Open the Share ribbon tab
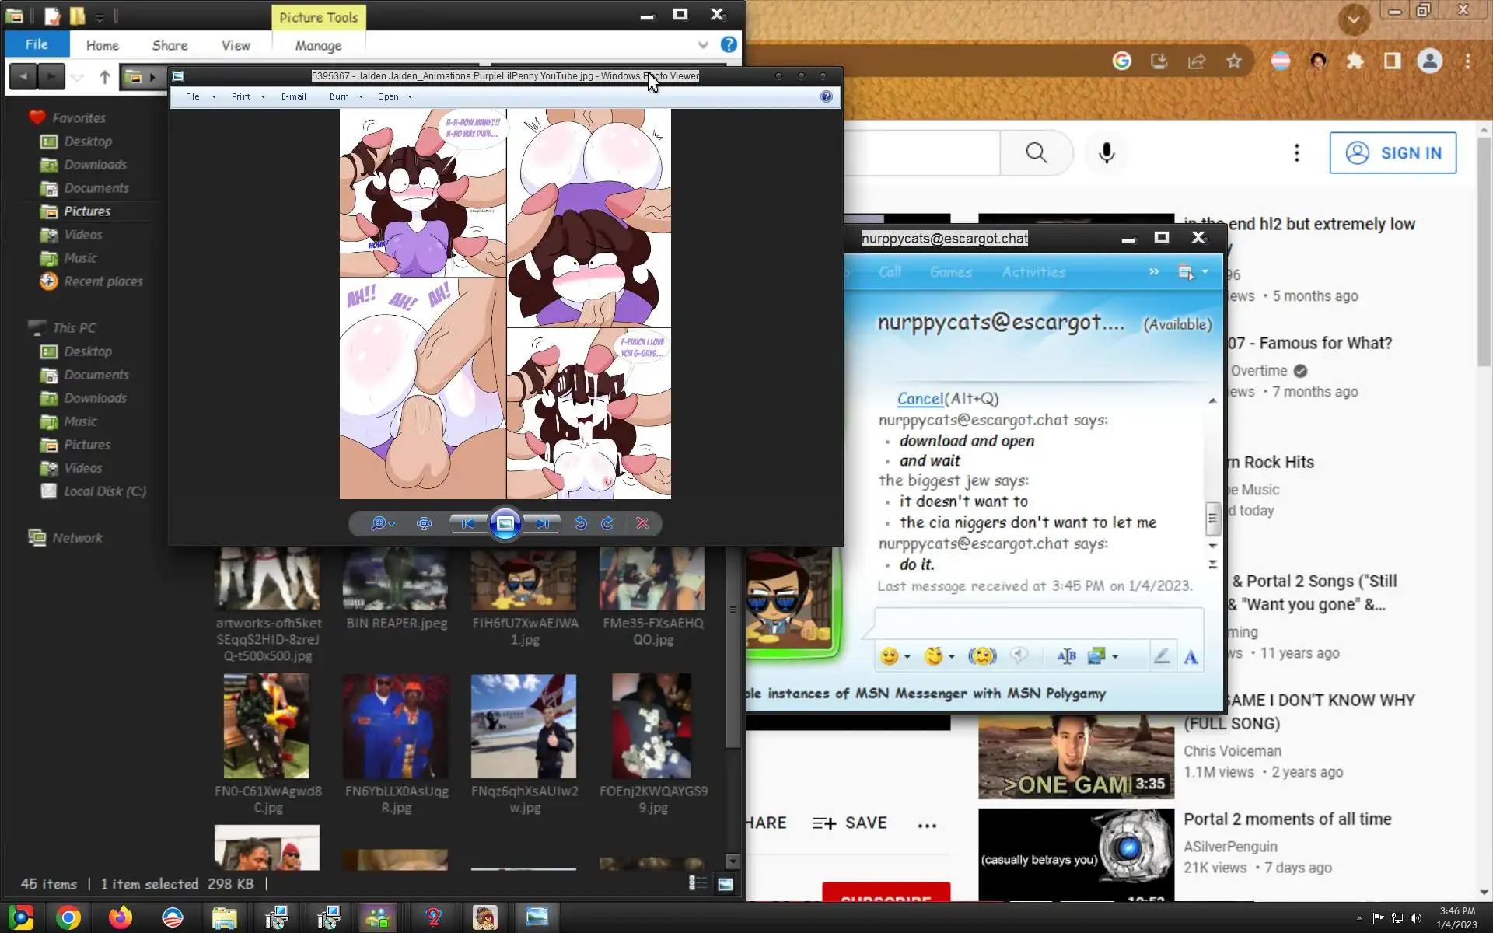1493x933 pixels. [170, 45]
